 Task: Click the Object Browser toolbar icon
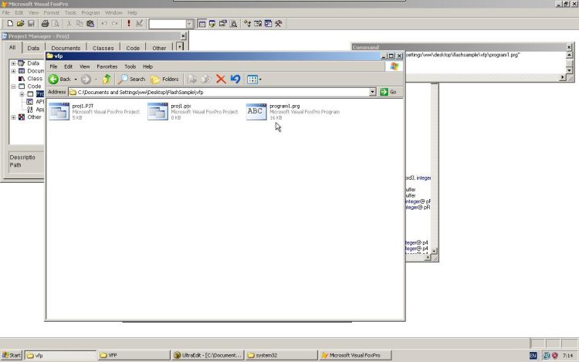tap(258, 24)
